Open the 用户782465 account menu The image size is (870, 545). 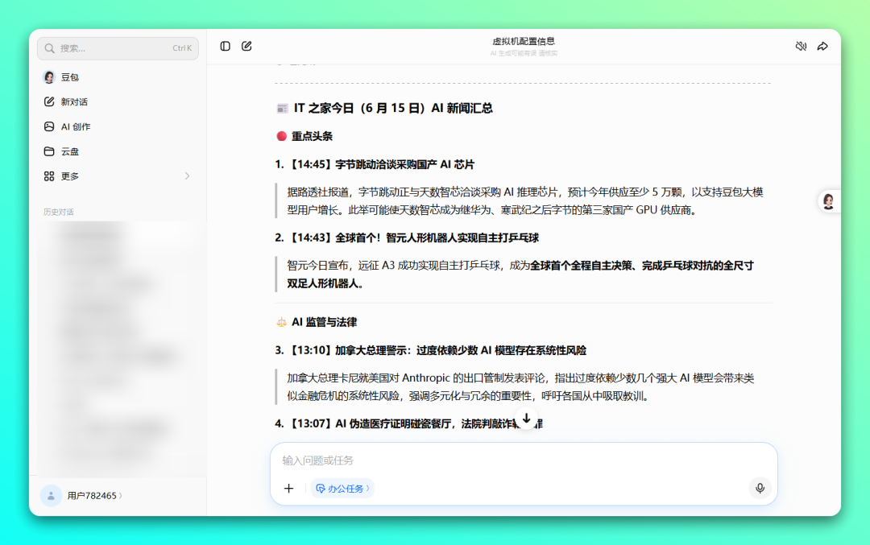coord(81,496)
